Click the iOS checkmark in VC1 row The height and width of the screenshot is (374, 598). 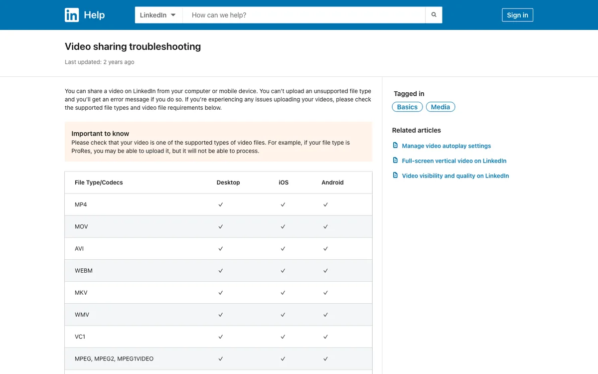pos(283,337)
